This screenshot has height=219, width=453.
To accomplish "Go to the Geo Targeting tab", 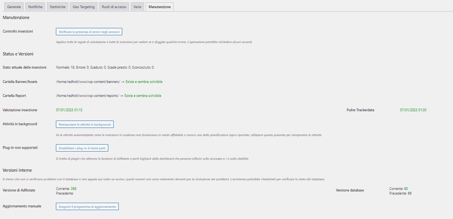I will point(83,7).
